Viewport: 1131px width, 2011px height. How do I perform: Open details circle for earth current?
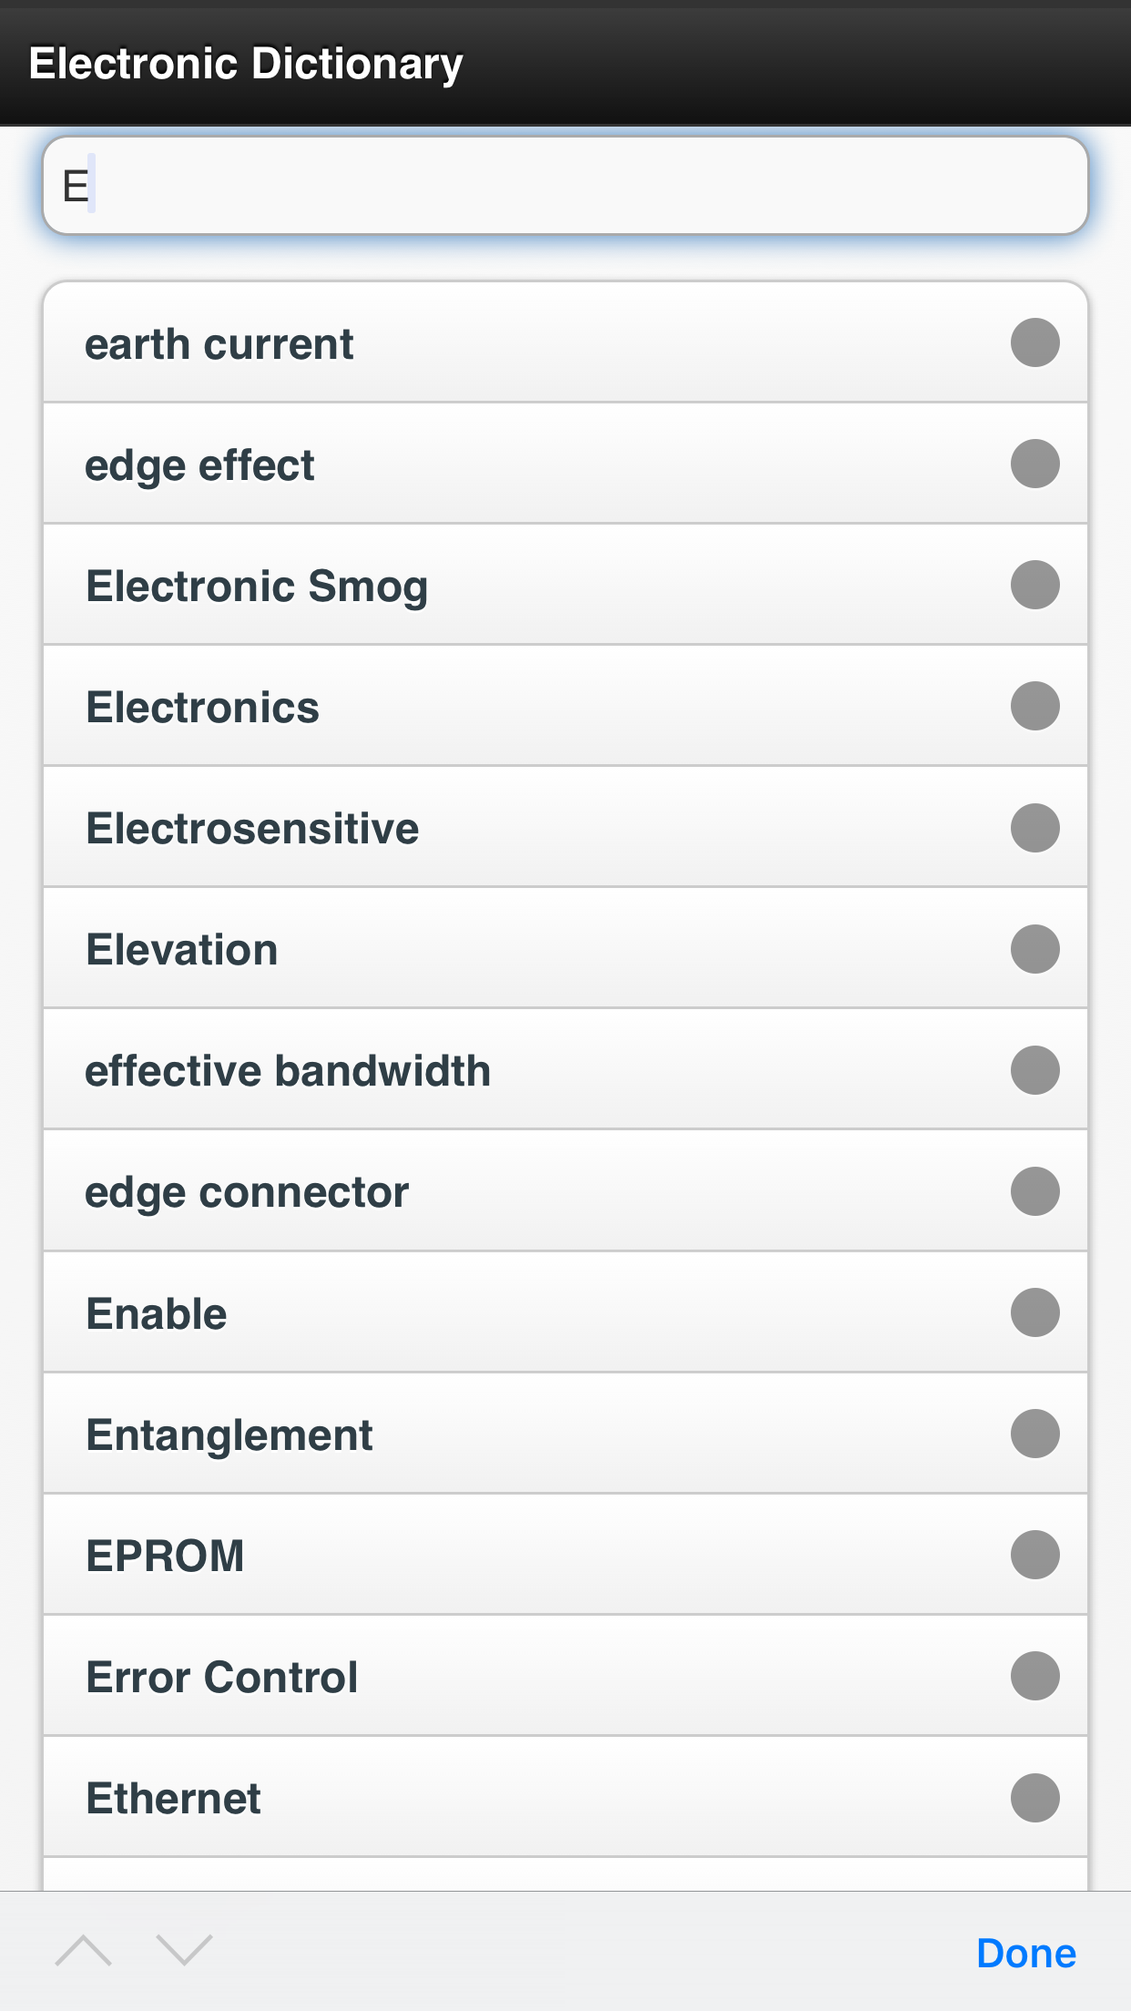[x=1034, y=342]
